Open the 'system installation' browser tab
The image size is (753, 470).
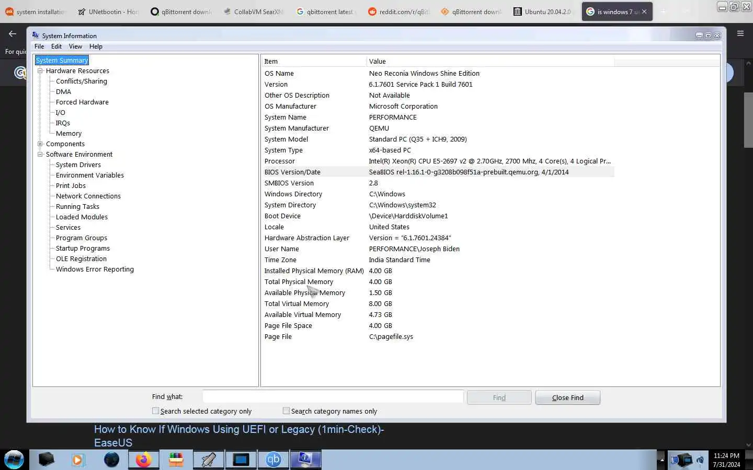click(x=35, y=11)
